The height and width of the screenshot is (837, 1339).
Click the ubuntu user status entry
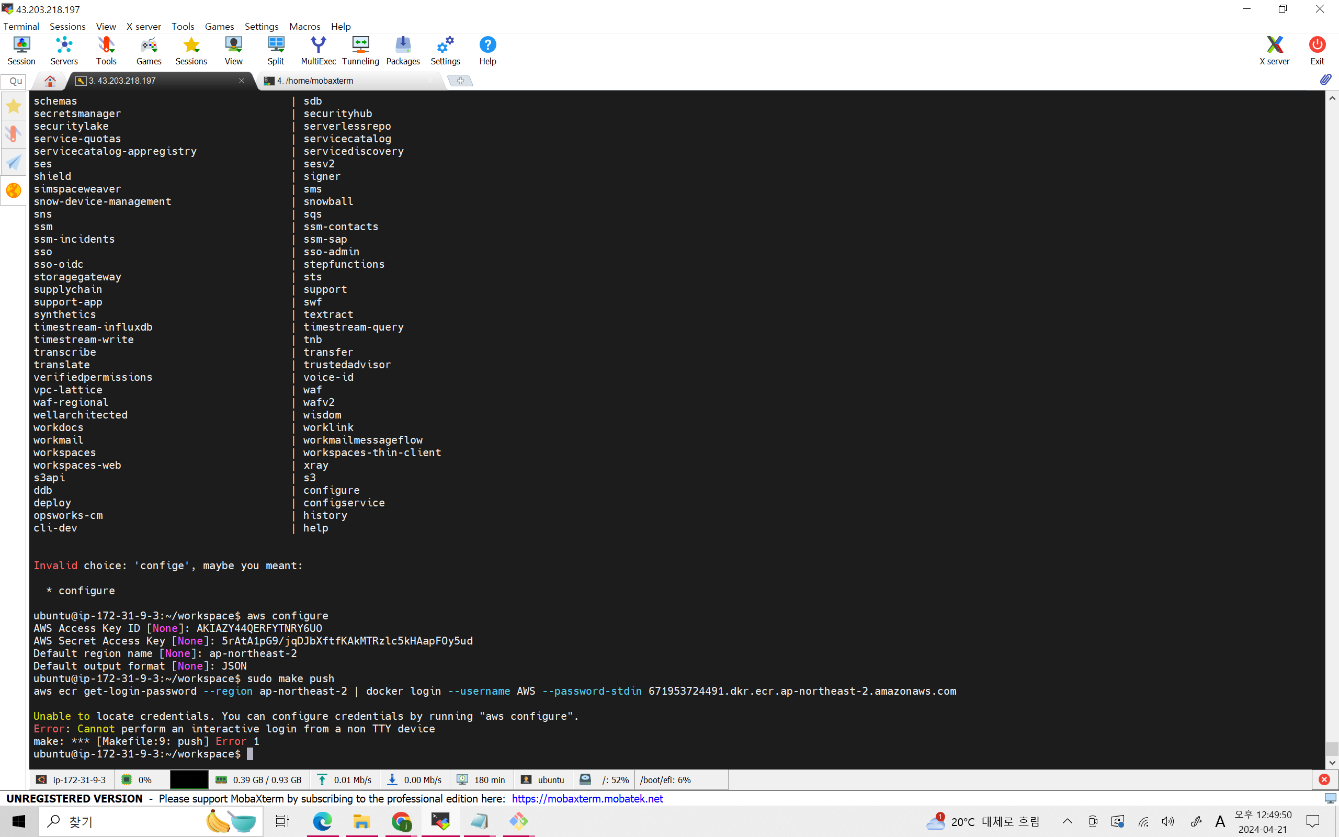coord(543,779)
